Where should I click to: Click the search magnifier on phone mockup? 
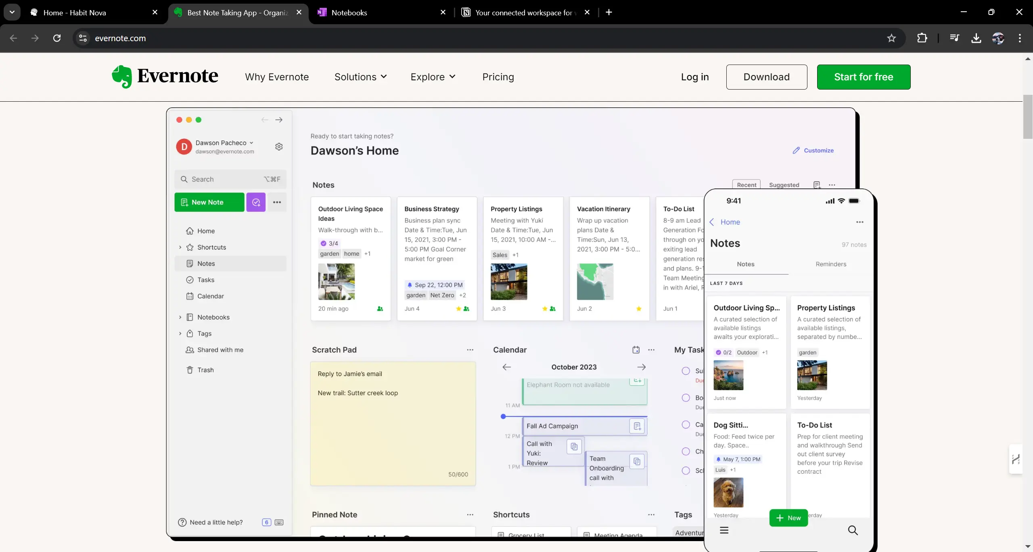click(x=853, y=530)
